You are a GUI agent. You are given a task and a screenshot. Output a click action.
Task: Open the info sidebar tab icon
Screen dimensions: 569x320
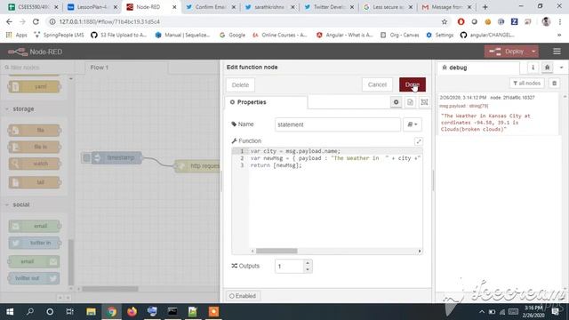pos(533,68)
